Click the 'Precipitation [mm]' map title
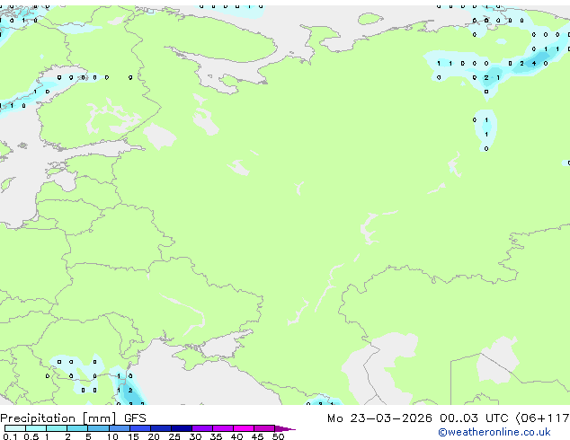This screenshot has height=440, width=570. [58, 418]
